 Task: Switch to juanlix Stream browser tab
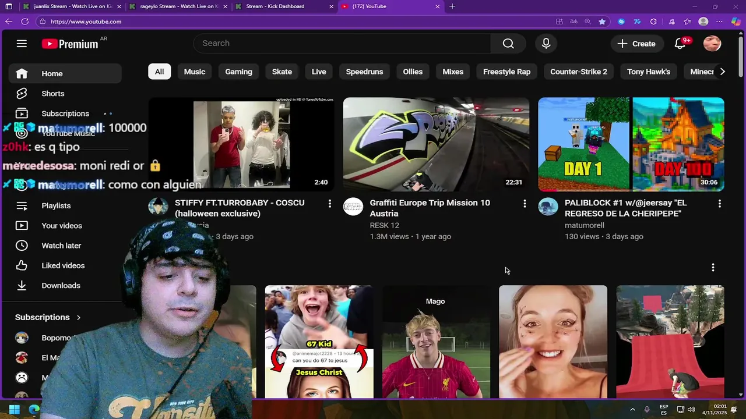point(73,6)
